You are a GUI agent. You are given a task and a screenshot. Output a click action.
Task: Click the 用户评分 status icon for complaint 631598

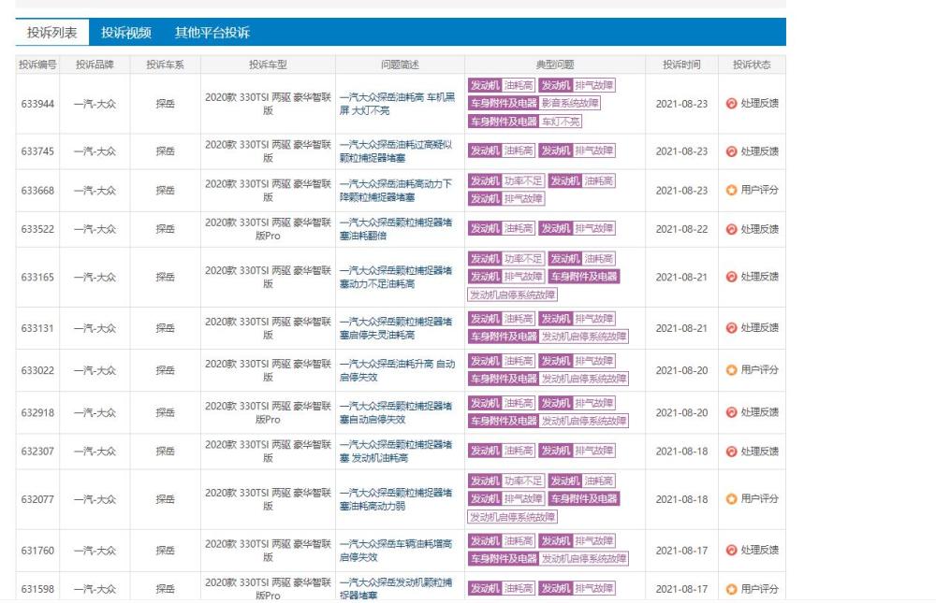click(x=731, y=589)
